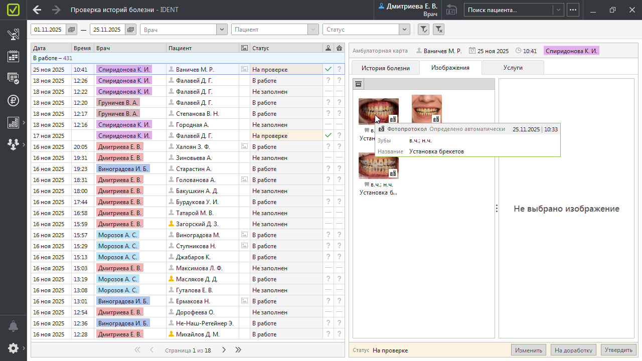Open the patient search dropdown arrow

(x=558, y=10)
